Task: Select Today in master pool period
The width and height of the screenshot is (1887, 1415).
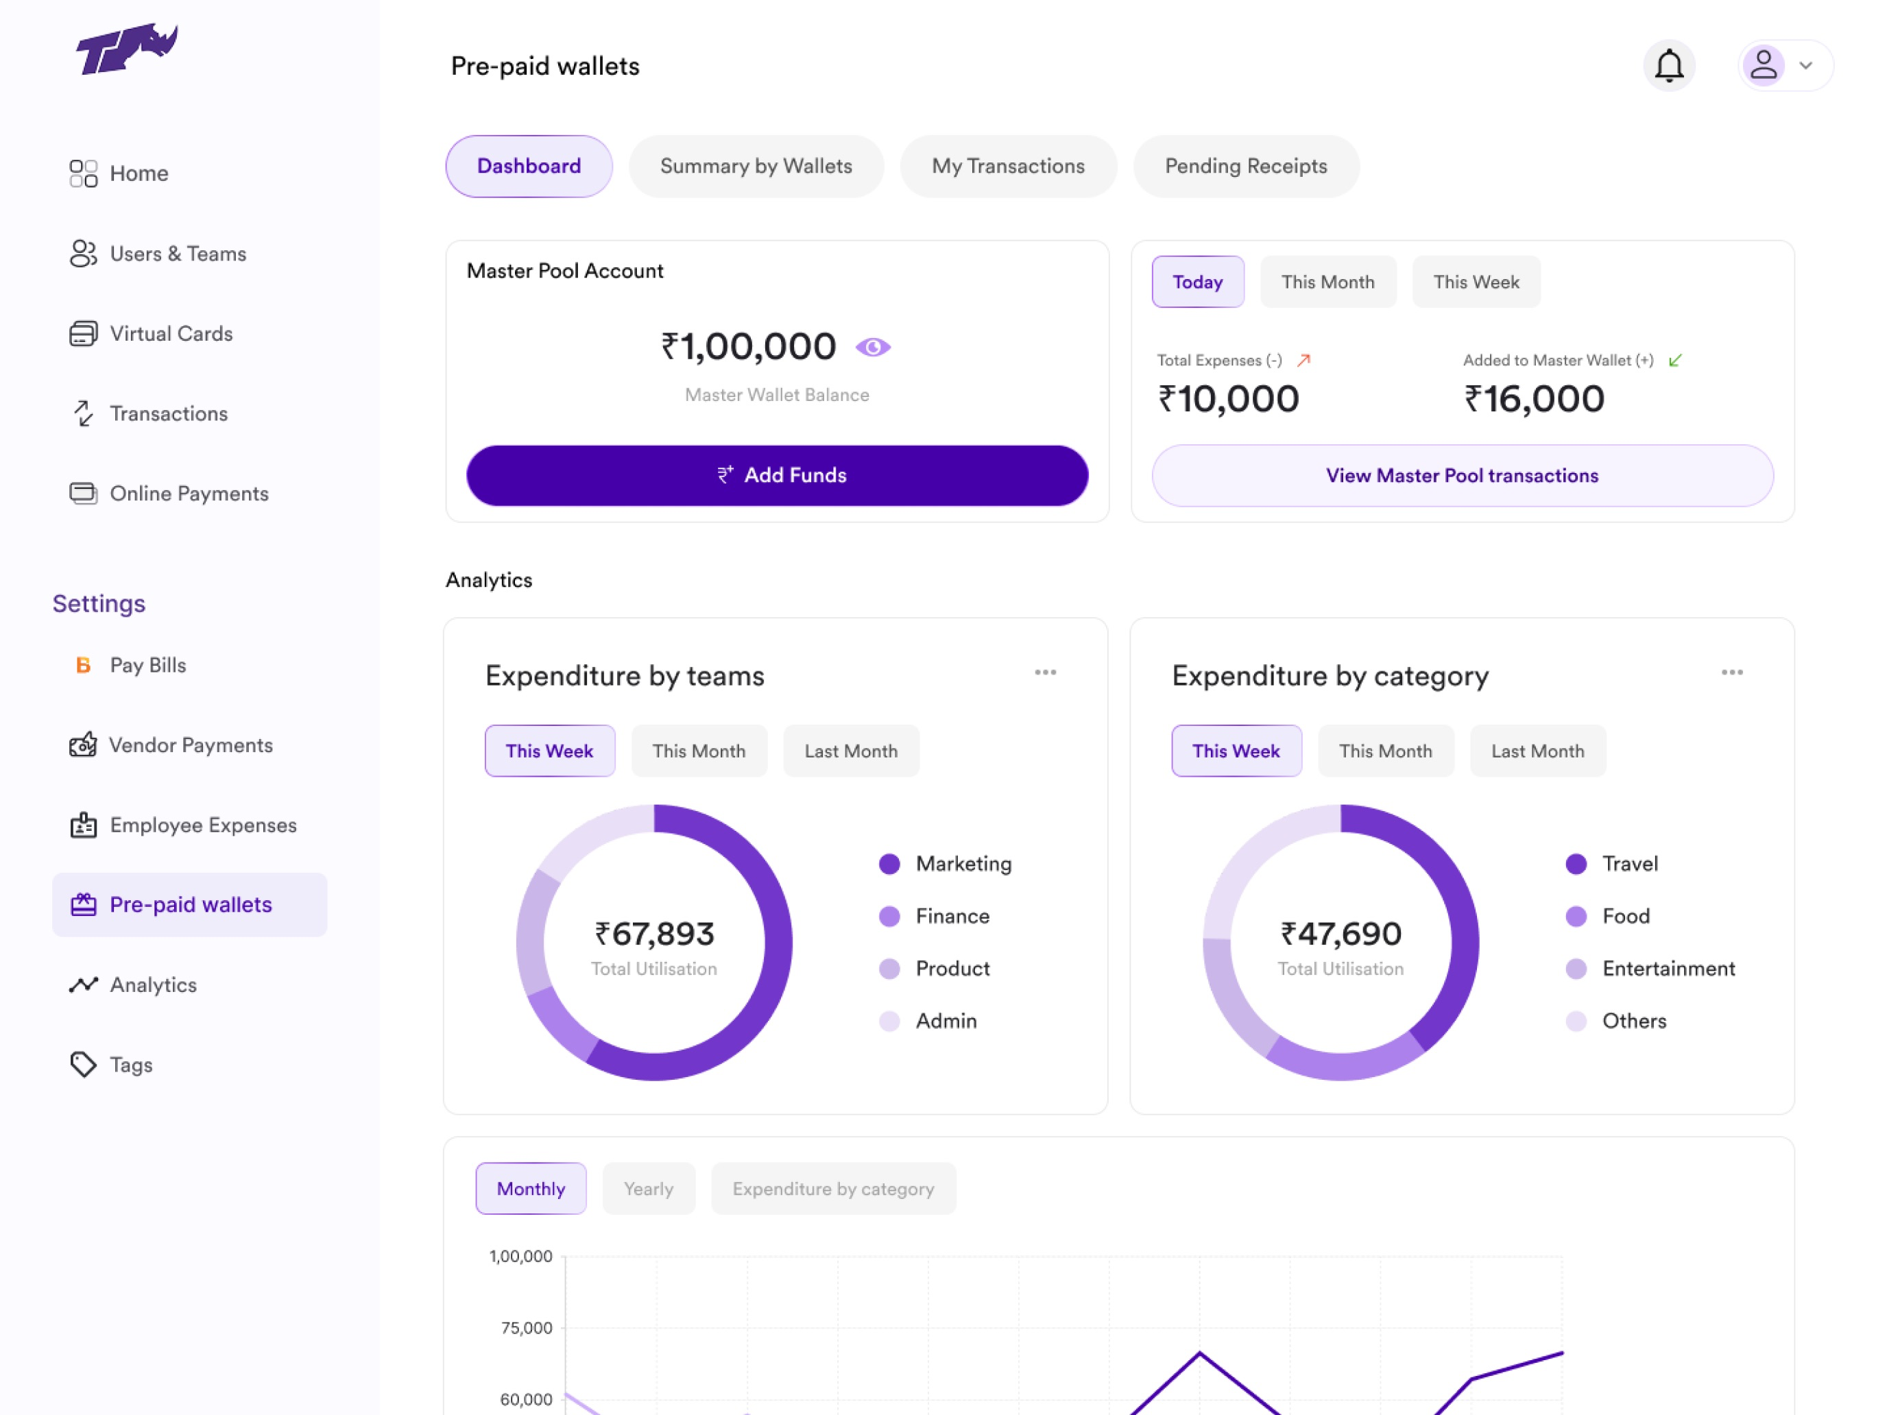Action: (x=1197, y=282)
